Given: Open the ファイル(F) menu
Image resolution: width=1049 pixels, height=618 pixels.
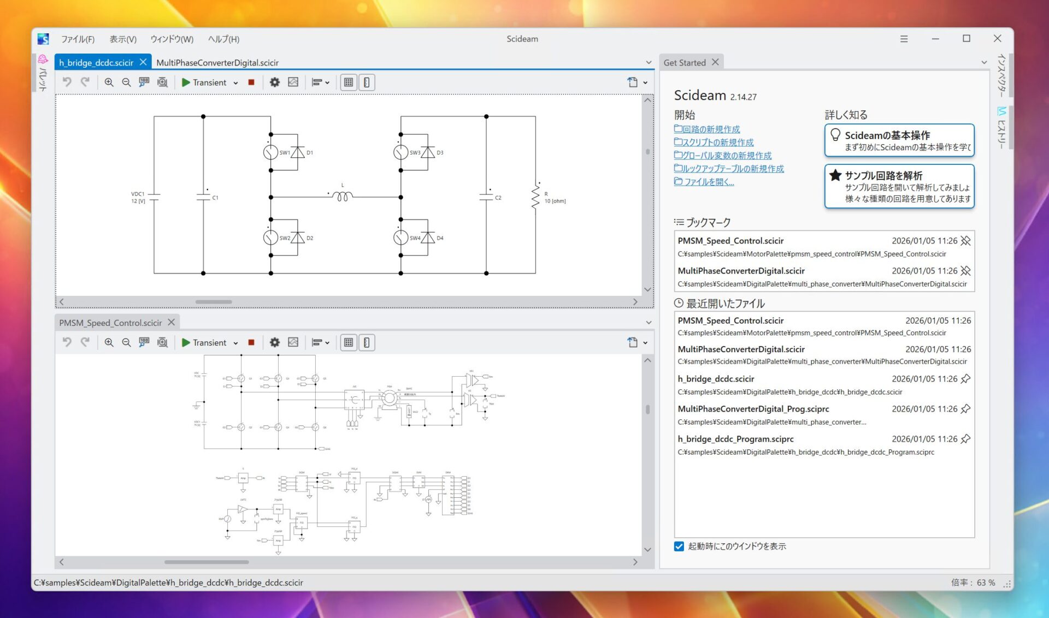Looking at the screenshot, I should tap(78, 39).
